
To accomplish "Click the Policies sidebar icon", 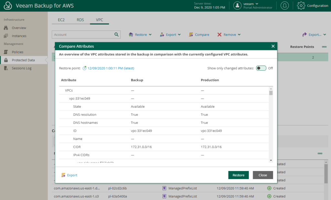I will point(6,52).
